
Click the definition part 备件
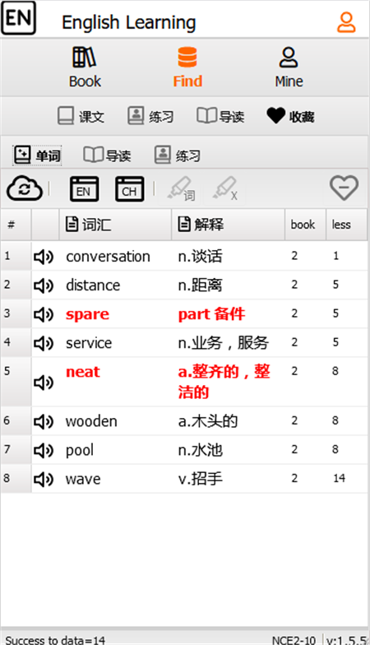[212, 314]
